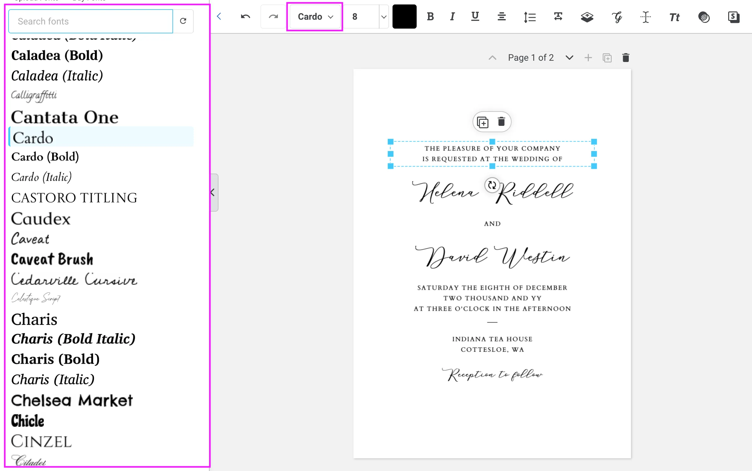Delete the selected text box on canvas
The image size is (752, 471).
pos(501,121)
